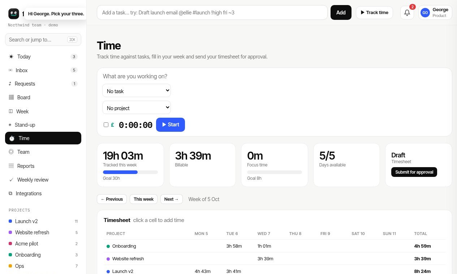Open the No task dropdown
Screen dimensions: 457x274
point(137,91)
